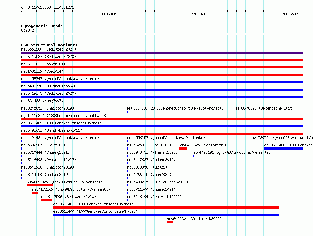Select nsv6417596 (Sedlazeck2020) label
The height and width of the screenshot is (236, 313).
click(69, 197)
